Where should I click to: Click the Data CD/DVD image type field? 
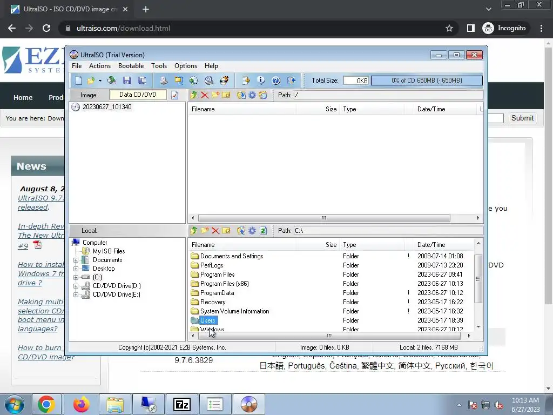(x=138, y=95)
